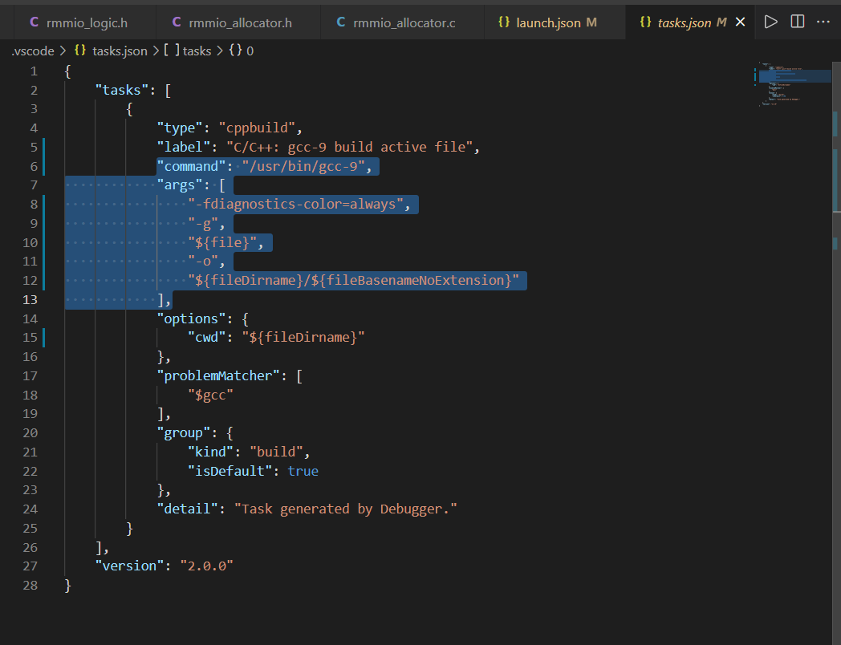Screen dimensions: 841x645
Task: Open the rmmio_allocator.h tab
Action: [x=240, y=22]
